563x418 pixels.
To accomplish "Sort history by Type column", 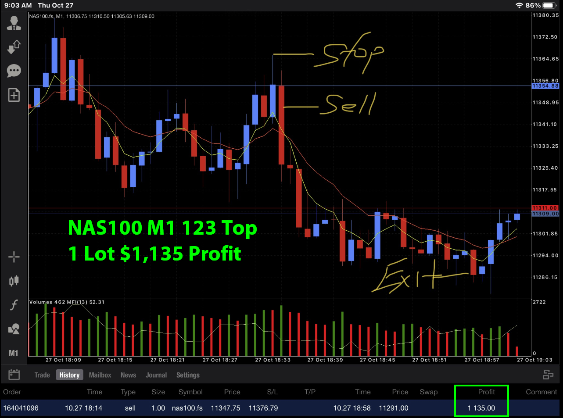I will click(x=128, y=392).
